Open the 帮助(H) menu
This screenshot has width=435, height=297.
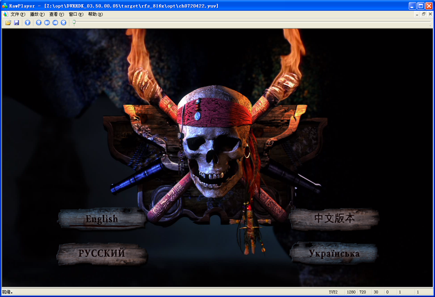pos(95,14)
